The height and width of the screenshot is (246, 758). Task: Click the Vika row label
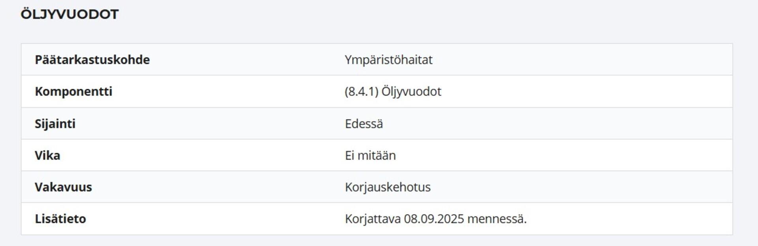click(x=47, y=155)
